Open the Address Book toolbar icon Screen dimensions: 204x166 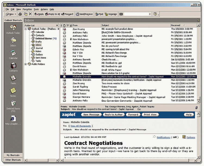(x=121, y=14)
